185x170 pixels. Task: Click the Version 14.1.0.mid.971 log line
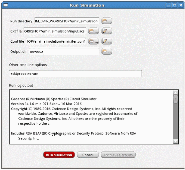point(46,104)
